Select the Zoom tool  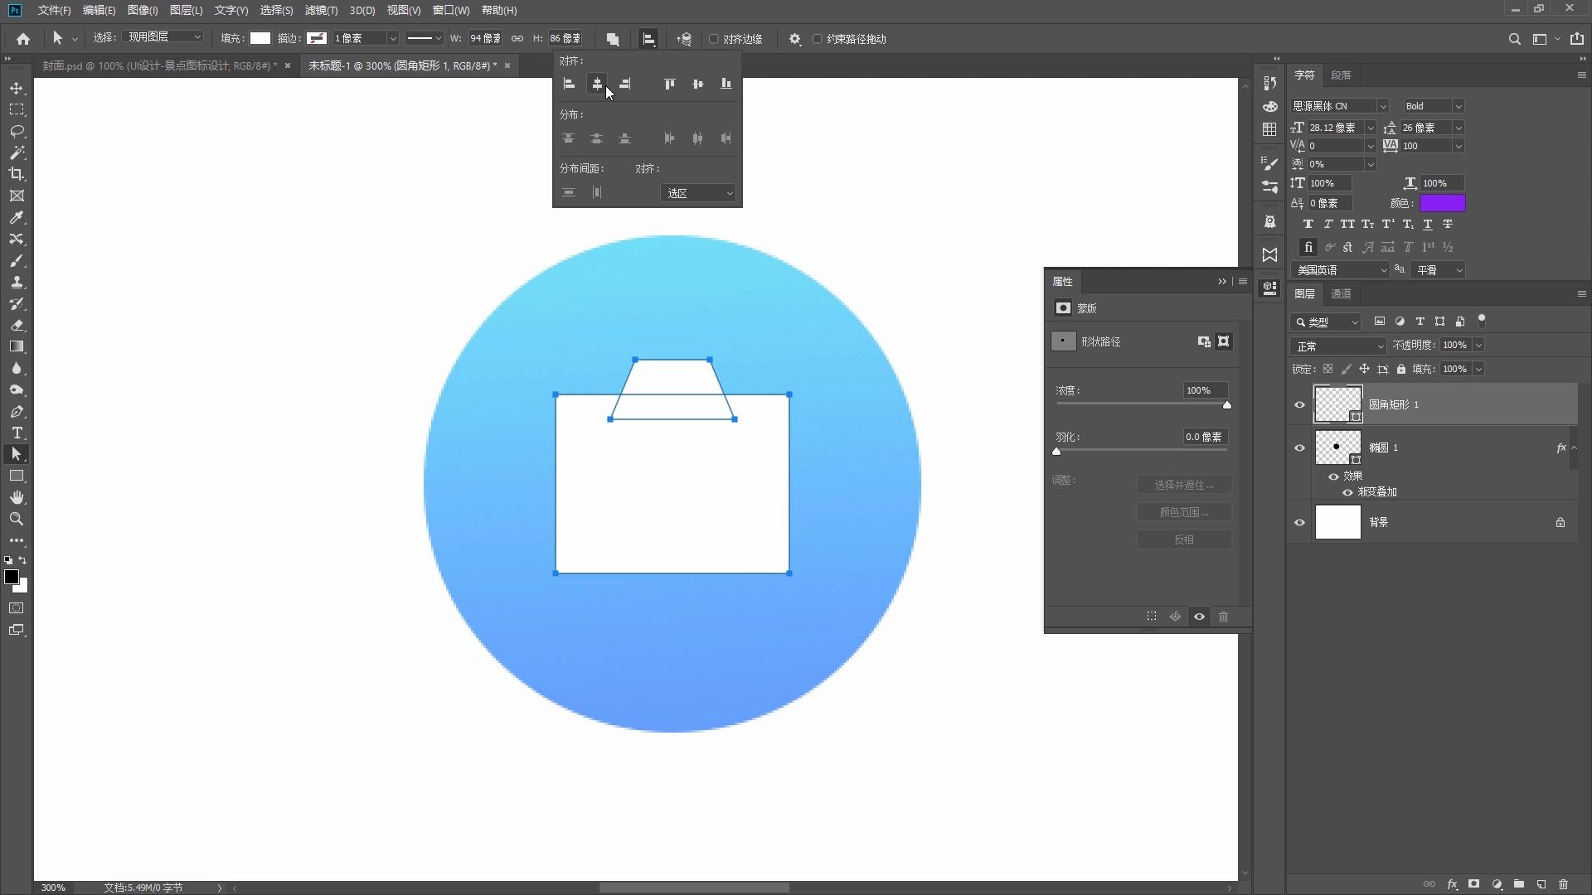[x=17, y=519]
